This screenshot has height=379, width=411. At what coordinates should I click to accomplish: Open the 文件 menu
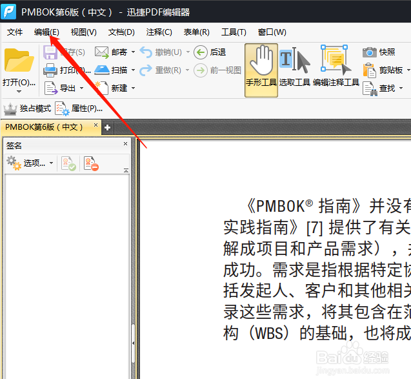[x=15, y=32]
